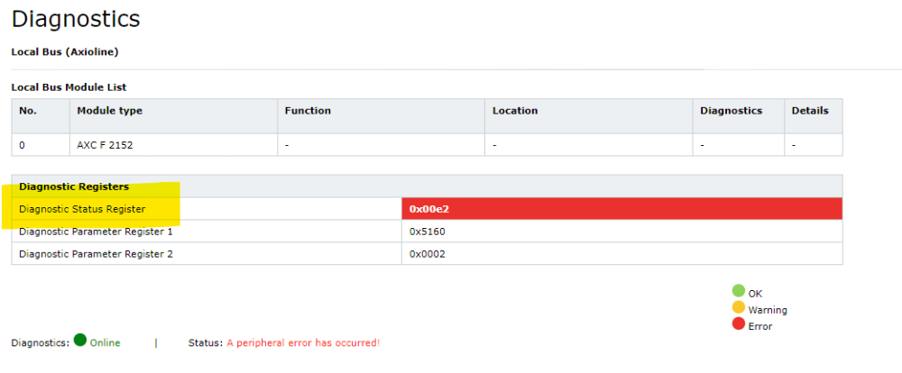Viewport: 902px width, 373px height.
Task: Click the 'Location' column header
Action: pyautogui.click(x=515, y=111)
